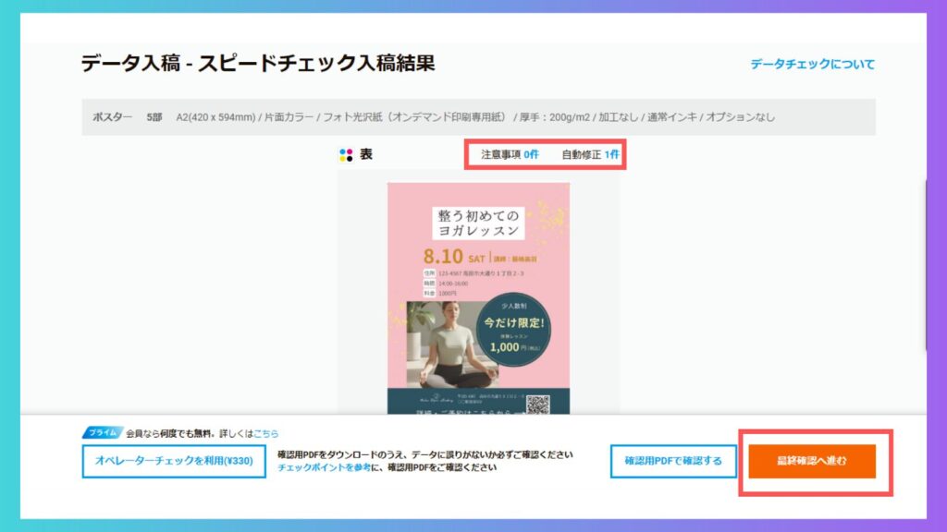947x532 pixels.
Task: Click オペレーターチェックを利用(¥330) button
Action: pyautogui.click(x=174, y=461)
